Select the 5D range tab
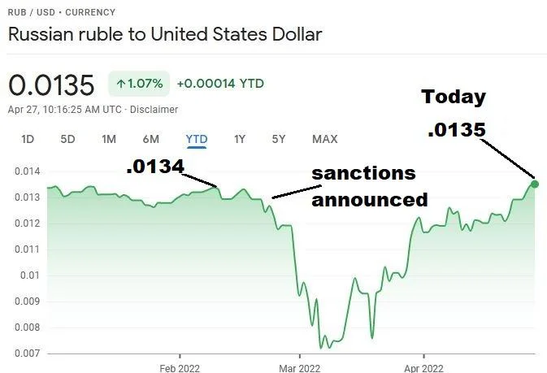 (x=67, y=139)
